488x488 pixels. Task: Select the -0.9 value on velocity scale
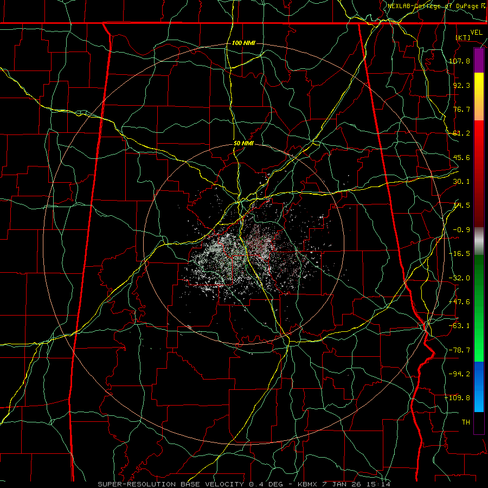461,230
